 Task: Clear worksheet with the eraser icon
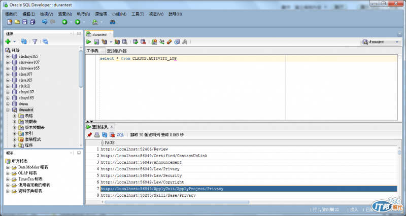pyautogui.click(x=170, y=42)
